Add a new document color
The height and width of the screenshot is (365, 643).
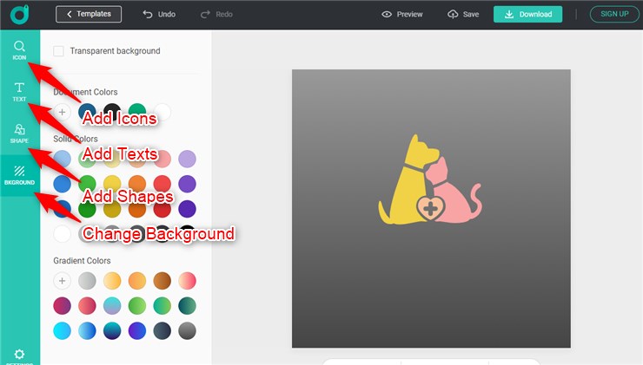[x=62, y=112]
